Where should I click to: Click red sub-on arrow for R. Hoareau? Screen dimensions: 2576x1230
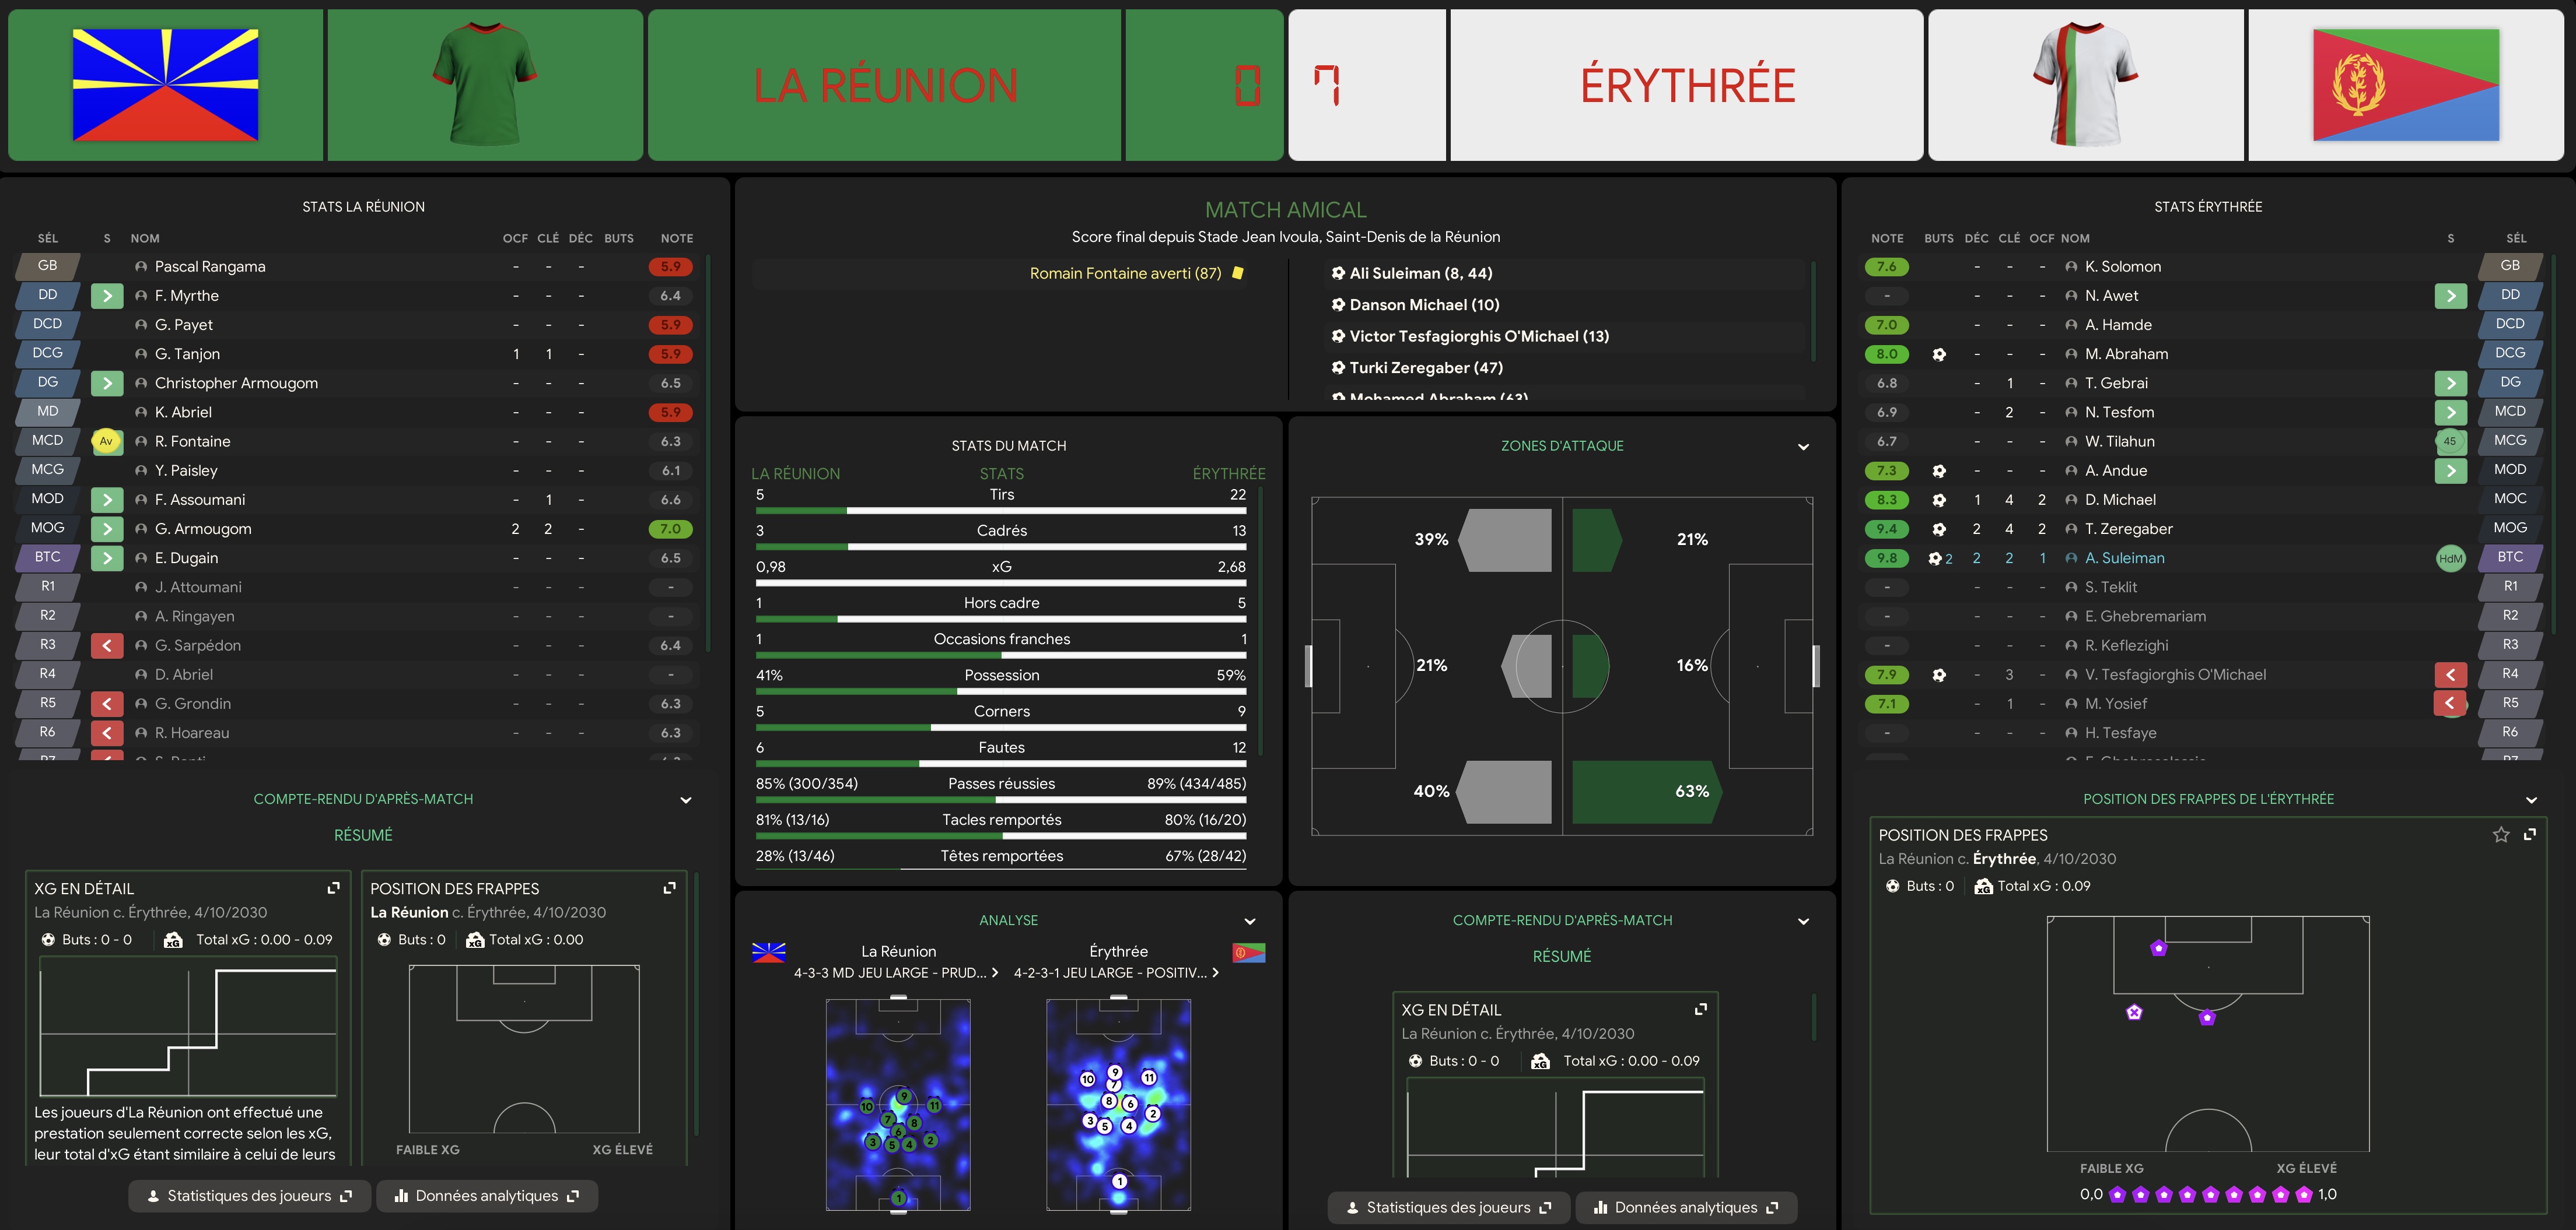point(107,732)
